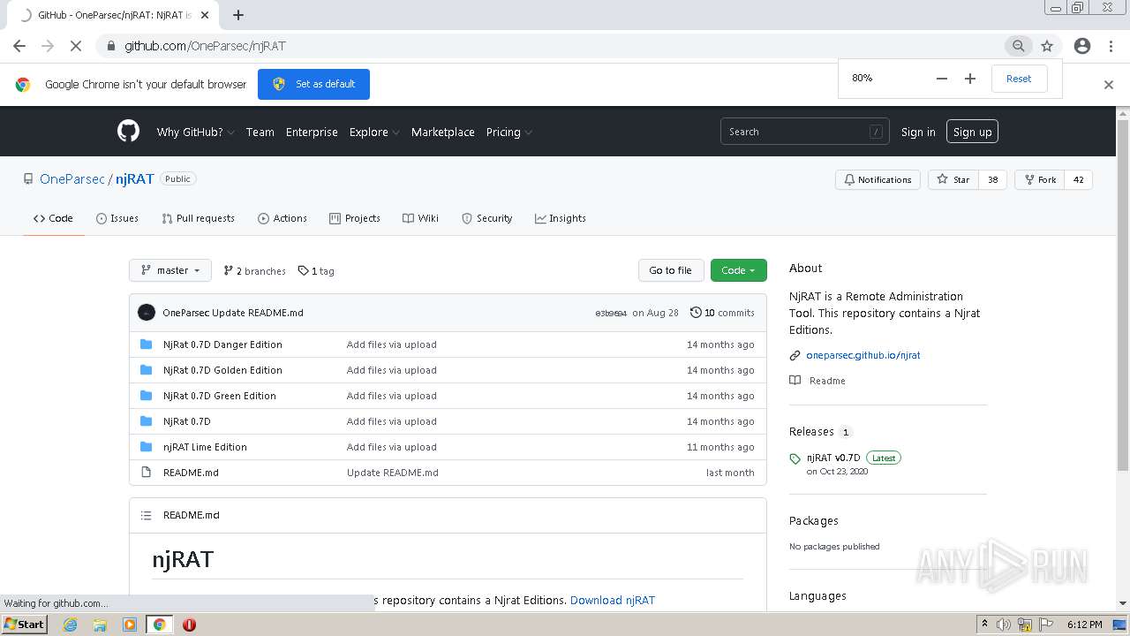Expand the Explore menu
Viewport: 1130px width, 636px height.
[374, 132]
